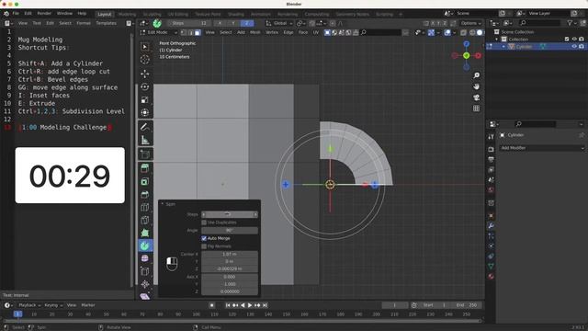Viewport: 588px width, 331px height.
Task: Open the UV menu
Action: click(316, 33)
